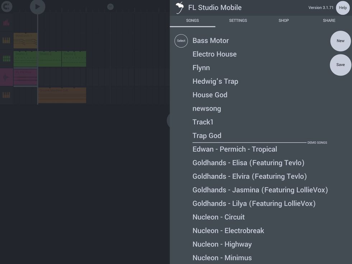Select the song Track1
Image resolution: width=352 pixels, height=264 pixels.
pos(203,122)
